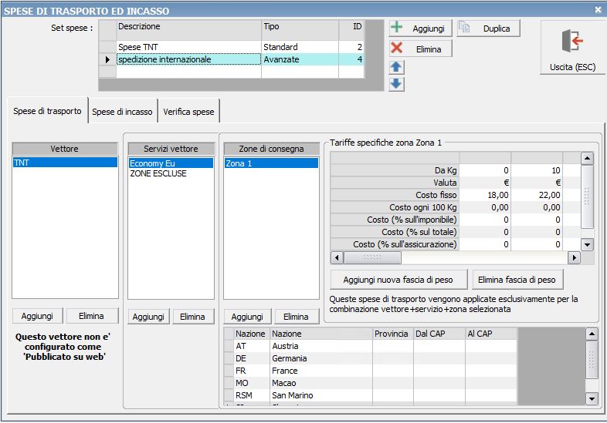Add a new Vettore with Aggiungi
Viewport: 607px width, 423px height.
tap(37, 316)
